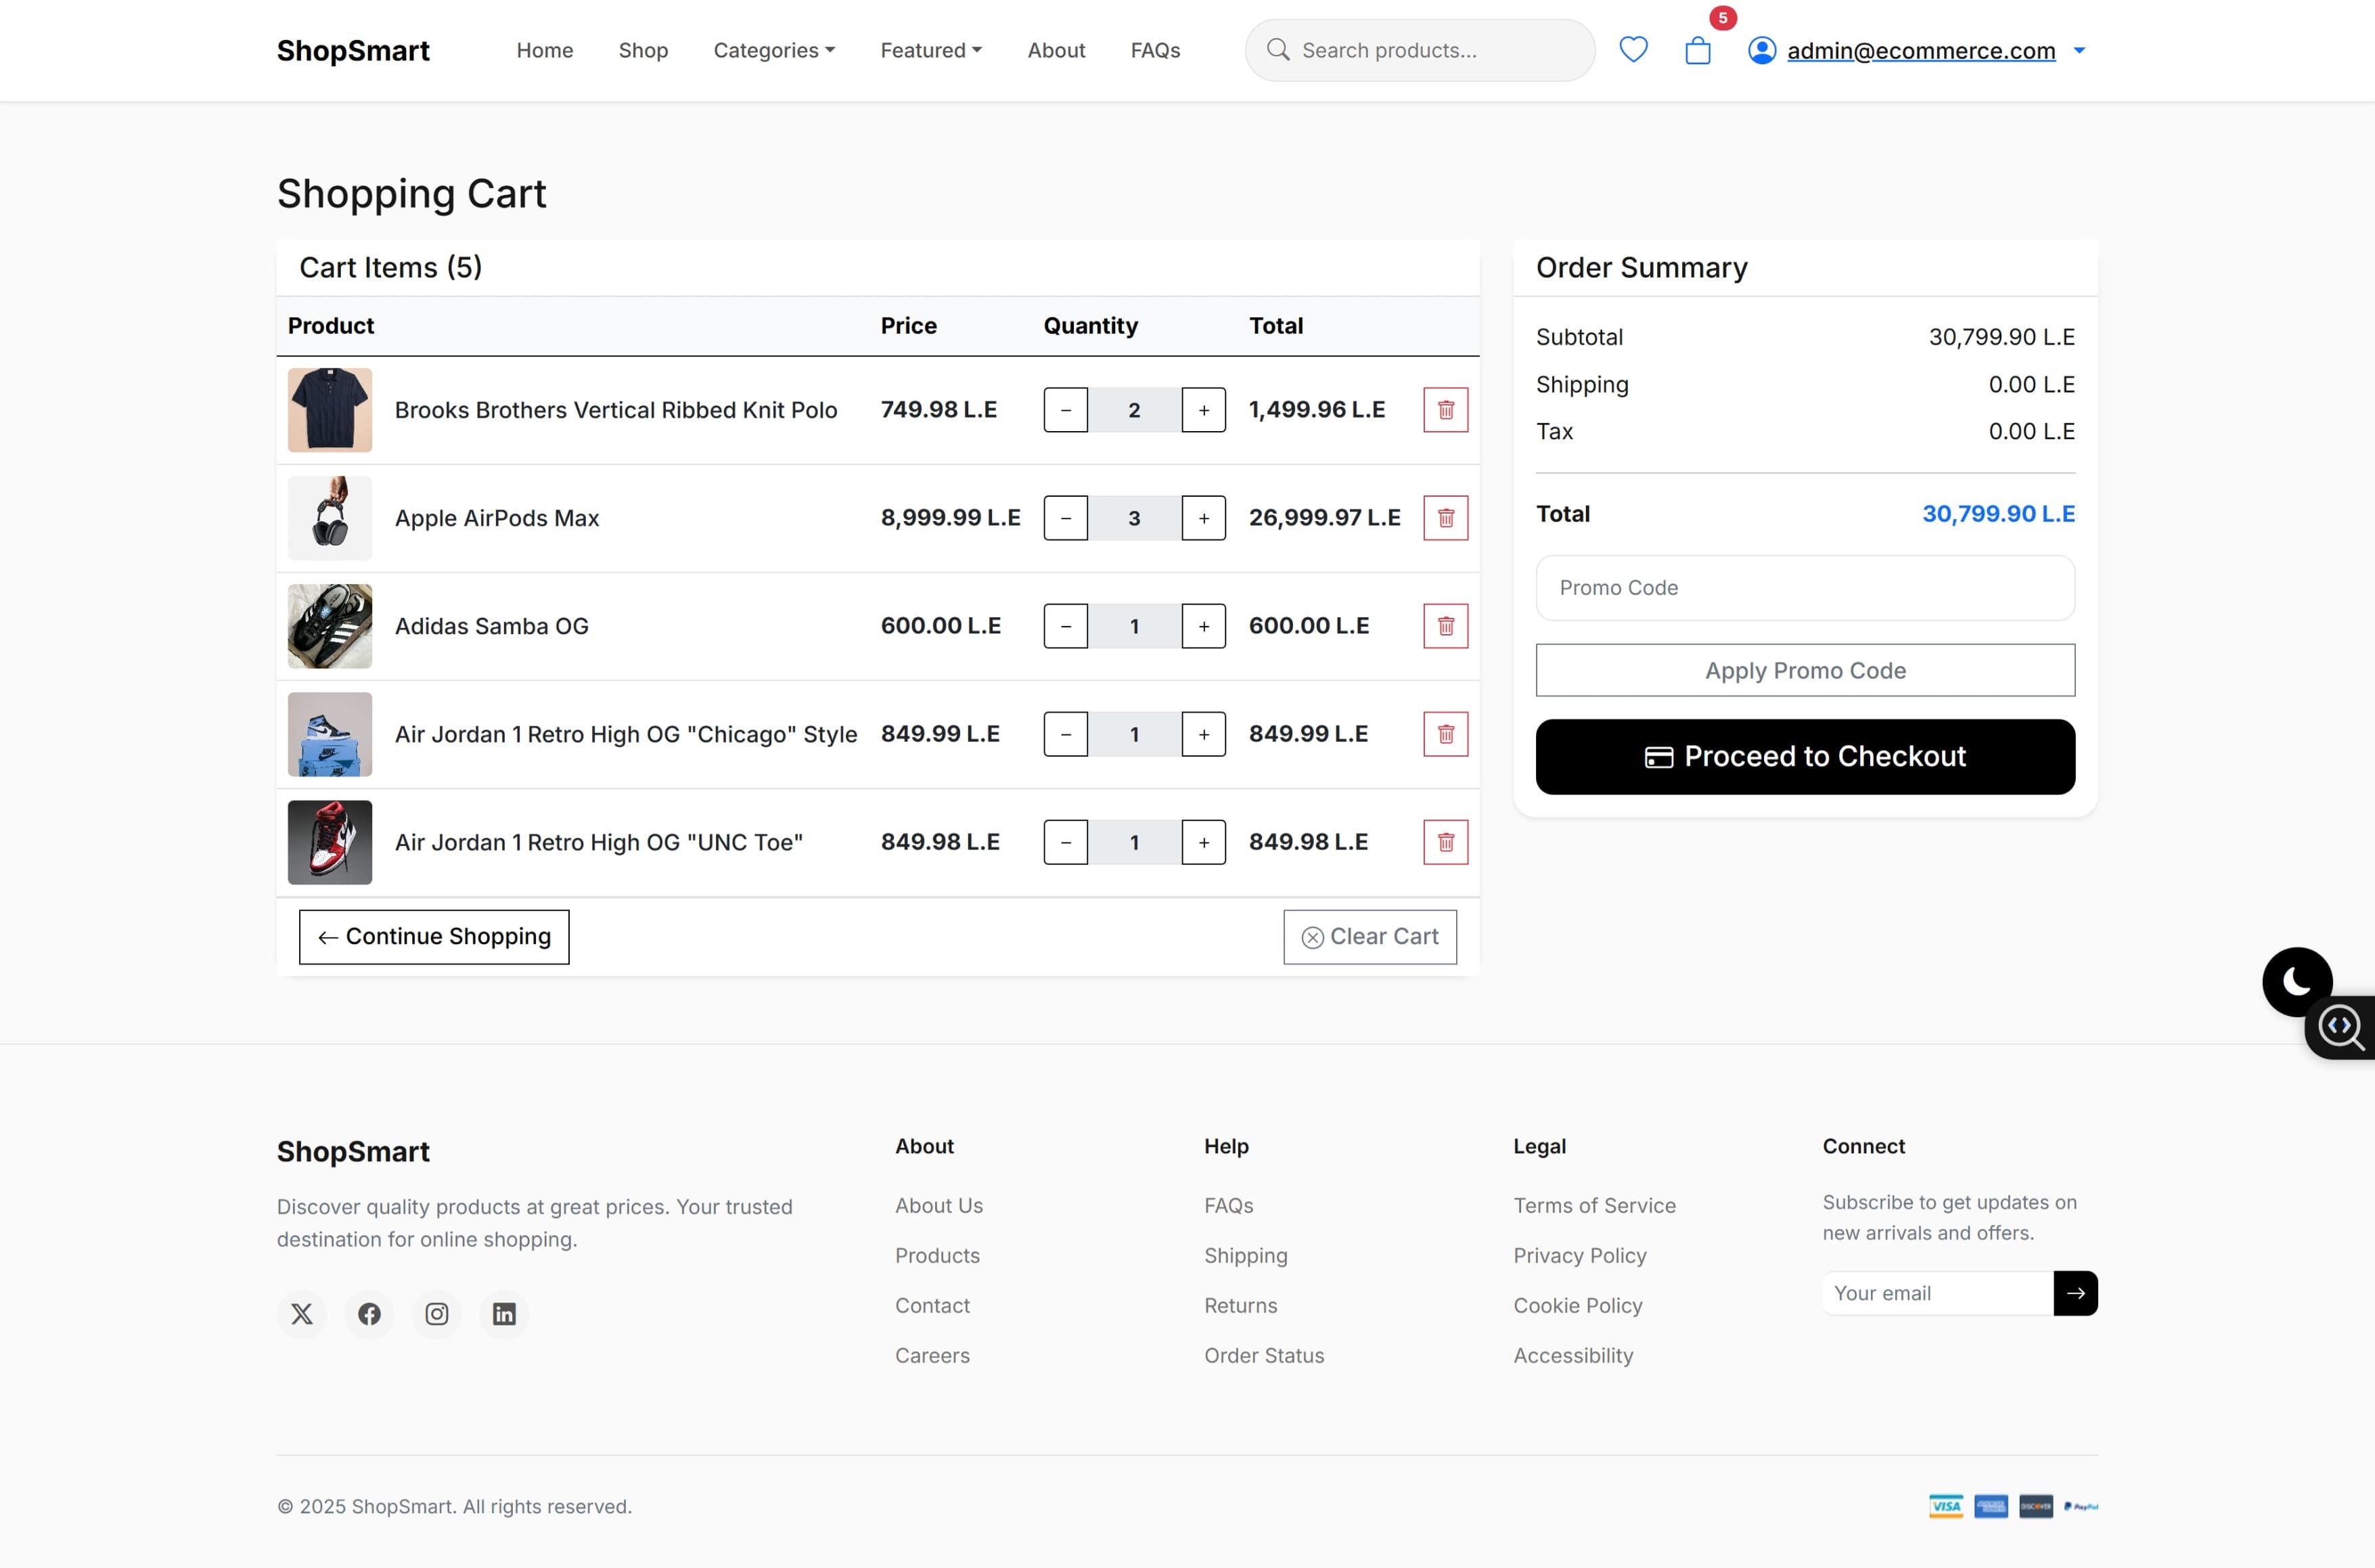Expand the Categories dropdown menu
This screenshot has width=2375, height=1568.
point(773,50)
